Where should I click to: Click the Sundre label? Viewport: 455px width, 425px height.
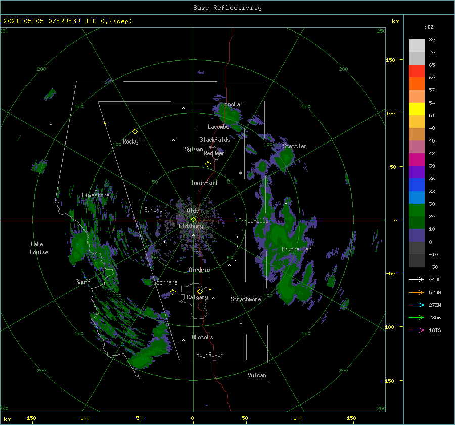153,209
